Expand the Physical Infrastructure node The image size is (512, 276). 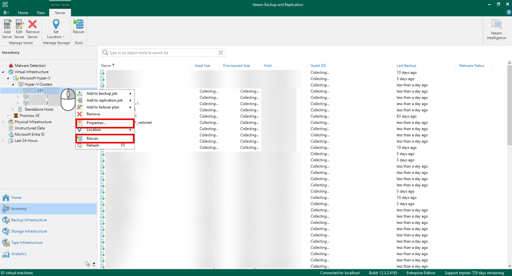pos(3,122)
